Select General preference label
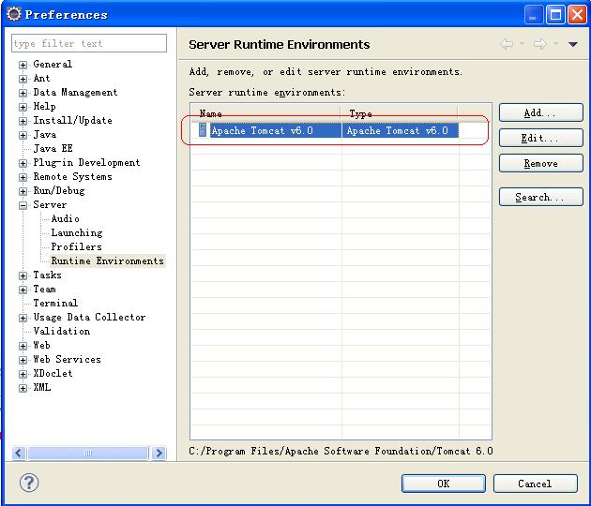Image resolution: width=591 pixels, height=506 pixels. (x=53, y=64)
